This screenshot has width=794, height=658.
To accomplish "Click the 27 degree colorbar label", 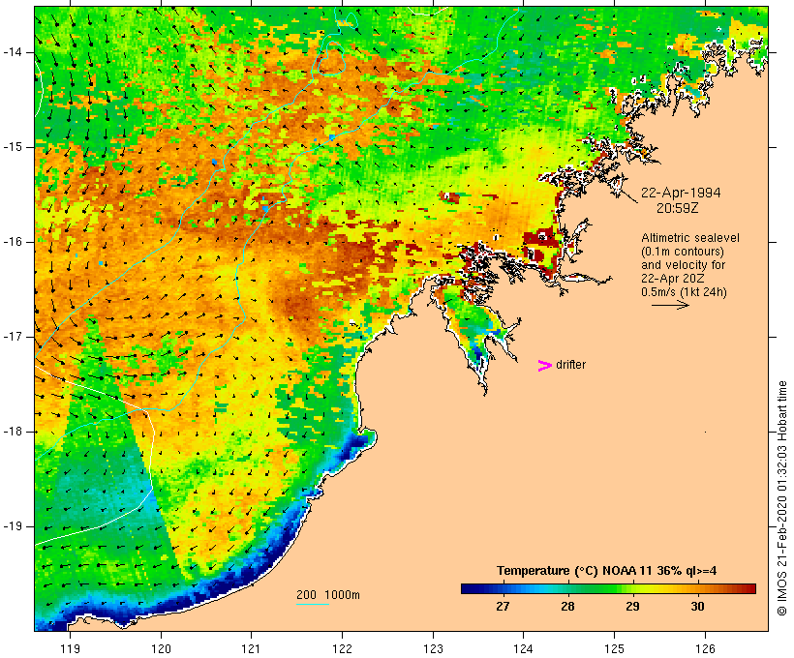I will click(x=503, y=607).
